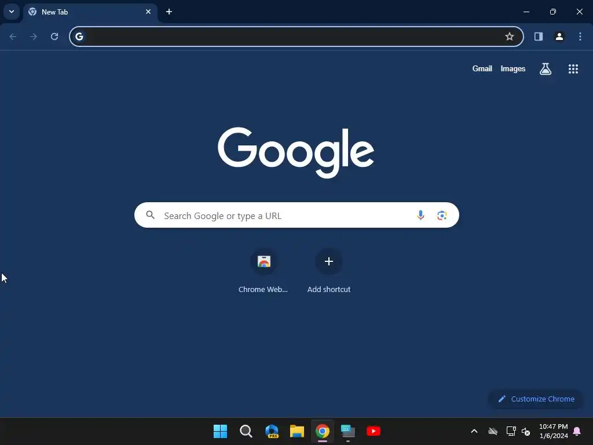Click the Chrome Web... shortcut label
The height and width of the screenshot is (445, 593).
click(x=263, y=289)
